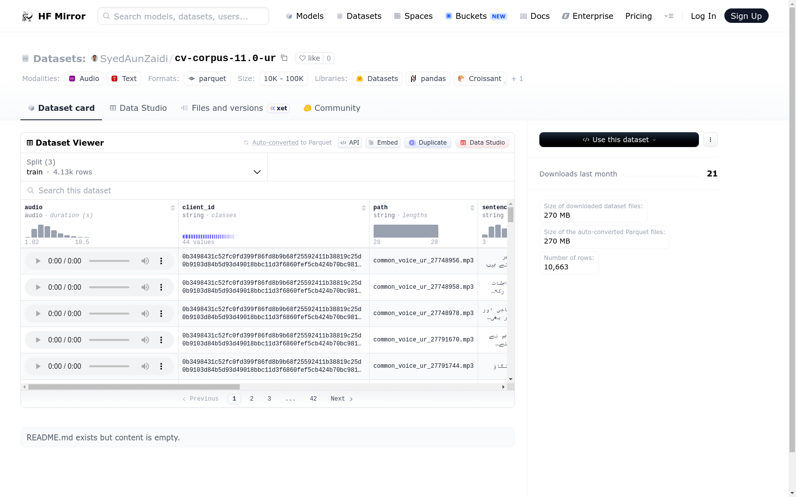
Task: Open the Docs page
Action: click(535, 16)
